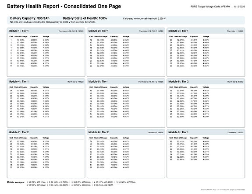252x194 pixels.
Task: Click 'State of Charge' header in Module 8
Action: (x=101, y=138)
